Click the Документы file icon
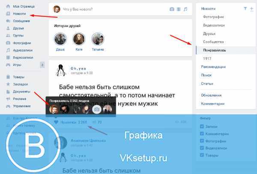This screenshot has width=257, height=174. tap(8, 92)
